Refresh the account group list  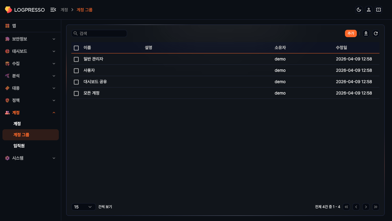(x=376, y=33)
